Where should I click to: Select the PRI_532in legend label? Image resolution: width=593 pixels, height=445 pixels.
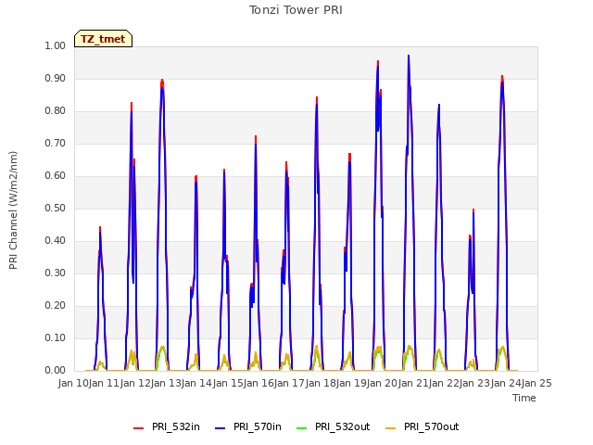click(176, 426)
